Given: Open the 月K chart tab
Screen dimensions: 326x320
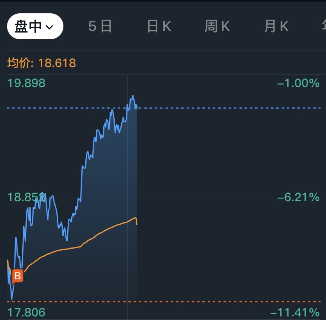Looking at the screenshot, I should click(276, 26).
